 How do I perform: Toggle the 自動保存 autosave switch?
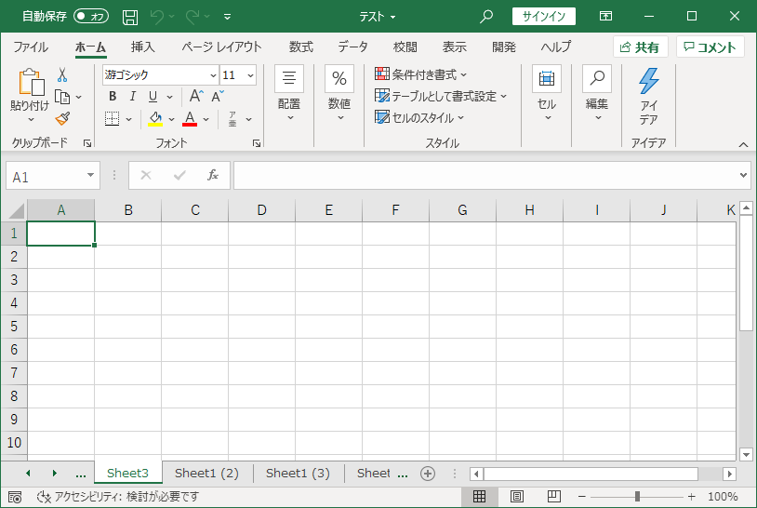click(x=91, y=17)
